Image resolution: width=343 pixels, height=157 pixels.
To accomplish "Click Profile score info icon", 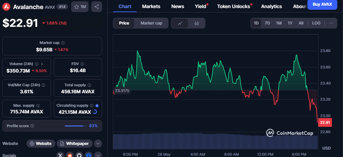I will point(32,126).
